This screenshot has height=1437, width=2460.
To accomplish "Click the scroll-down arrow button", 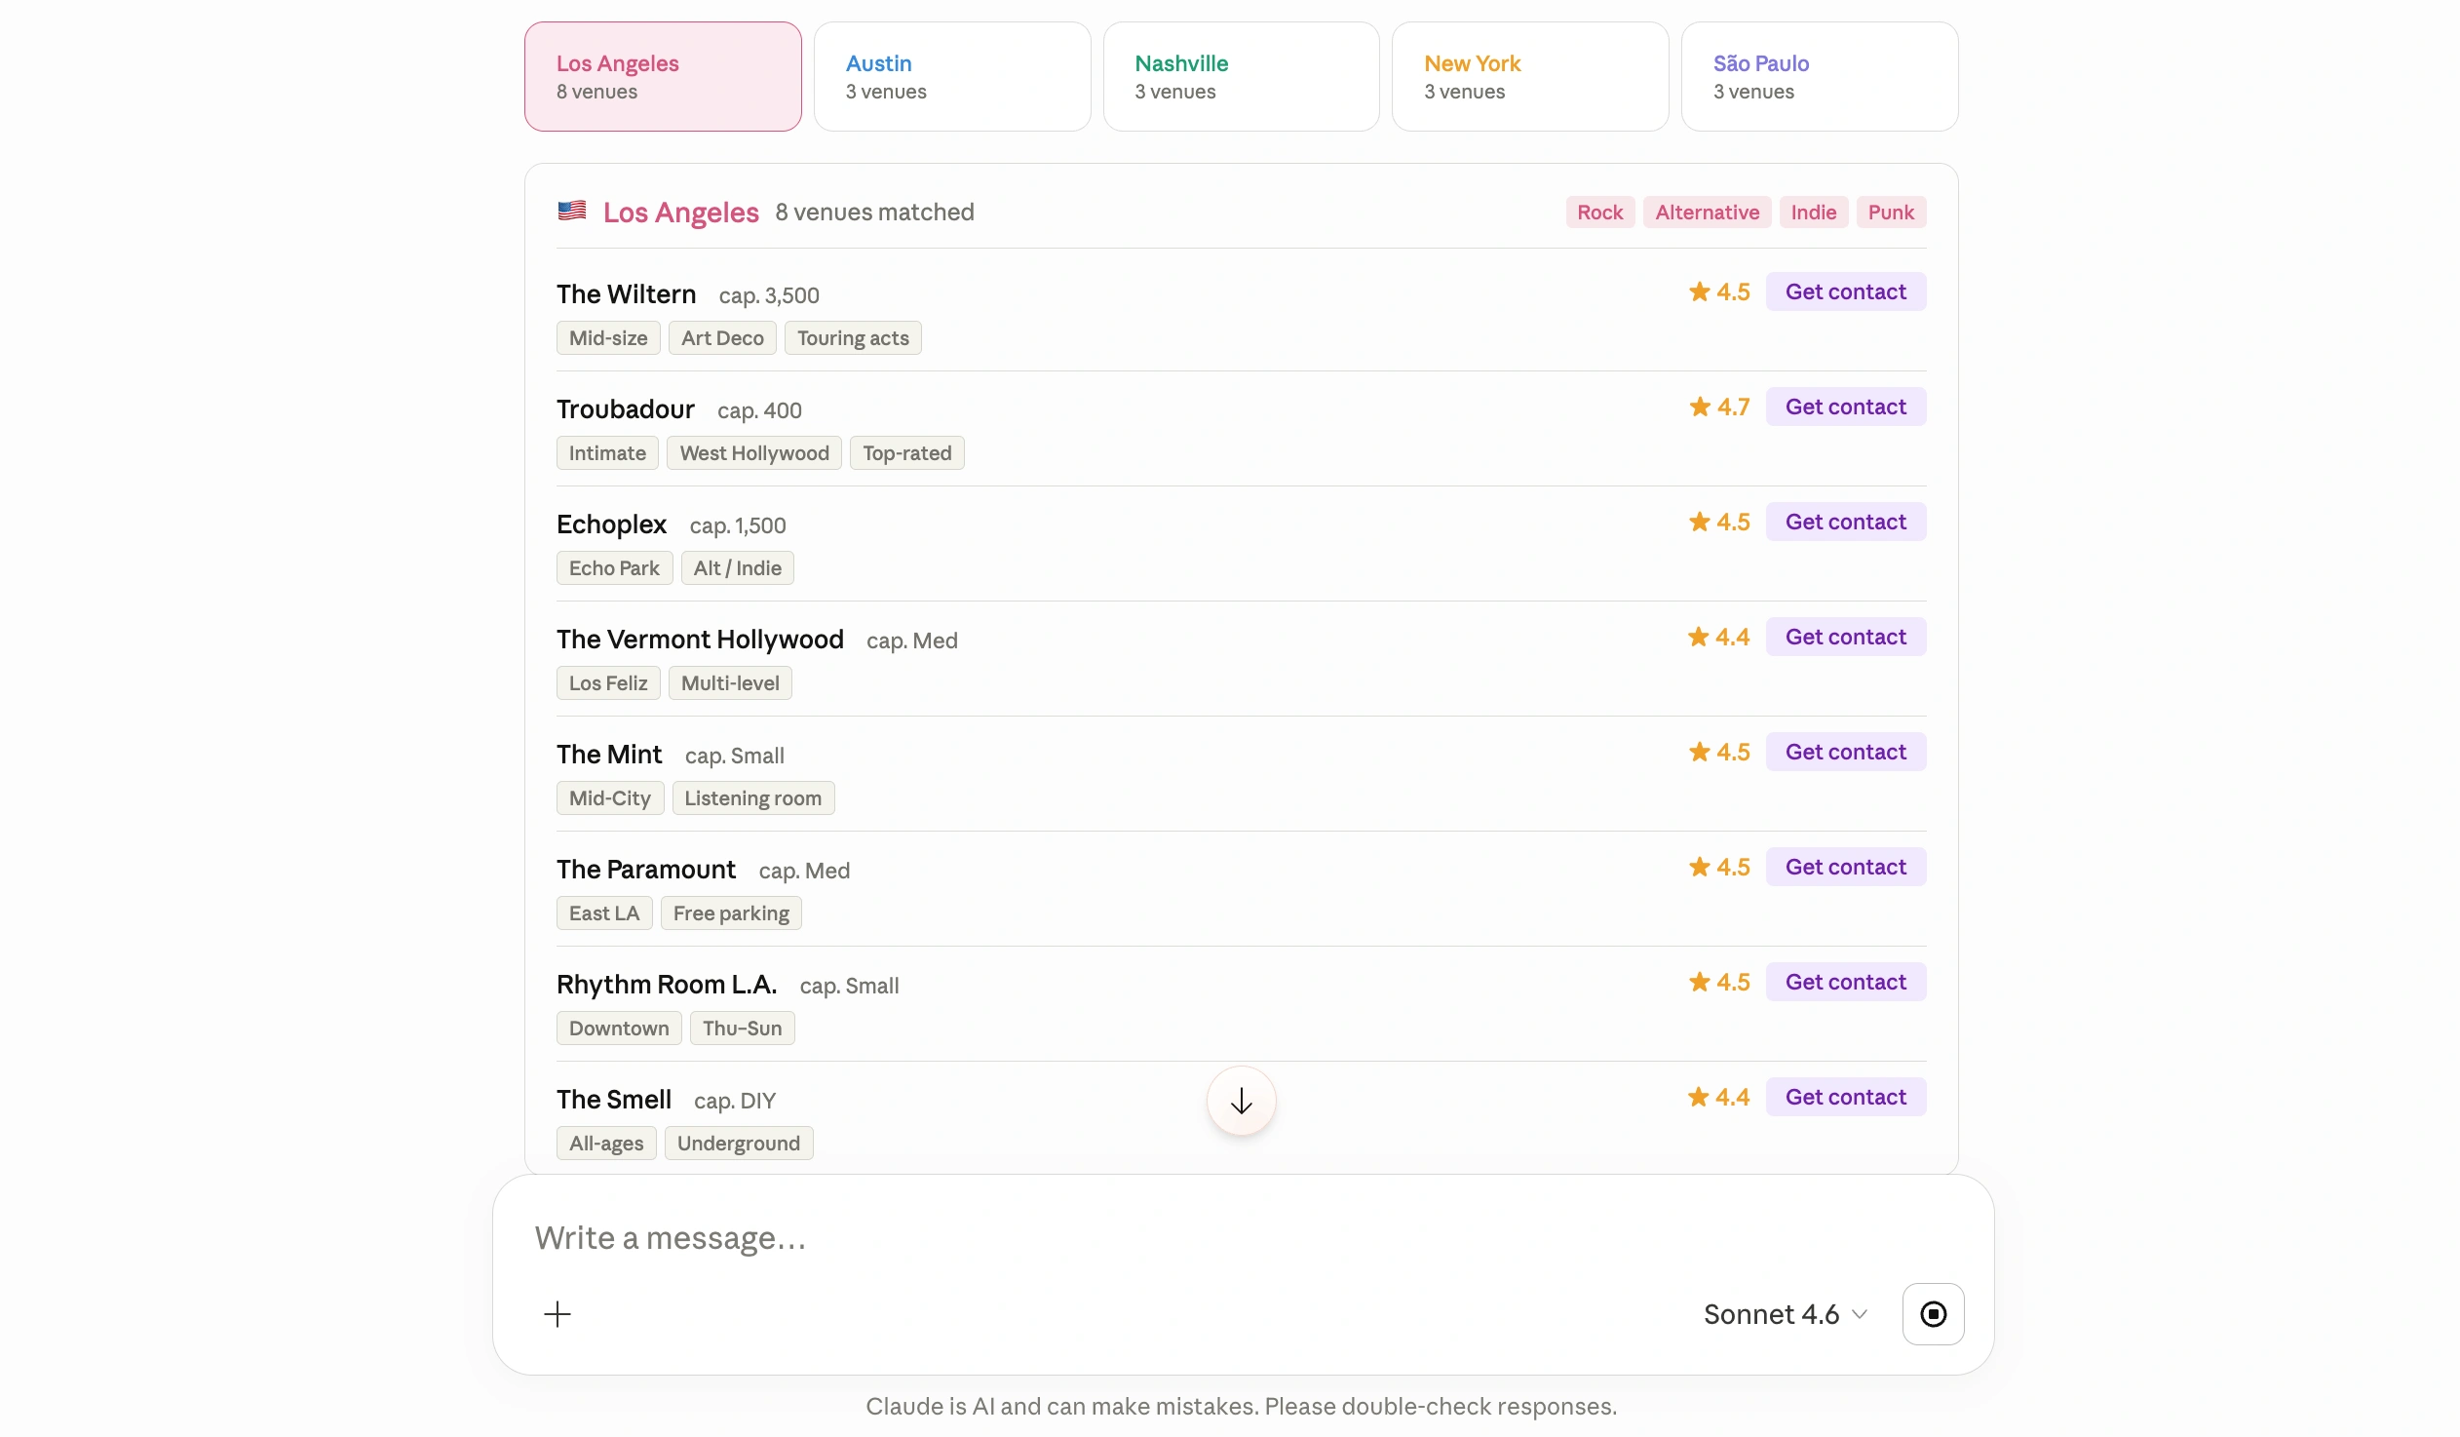I will (1241, 1102).
